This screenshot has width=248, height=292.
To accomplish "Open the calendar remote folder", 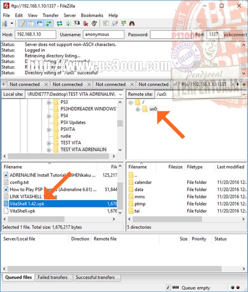I will 143,182.
